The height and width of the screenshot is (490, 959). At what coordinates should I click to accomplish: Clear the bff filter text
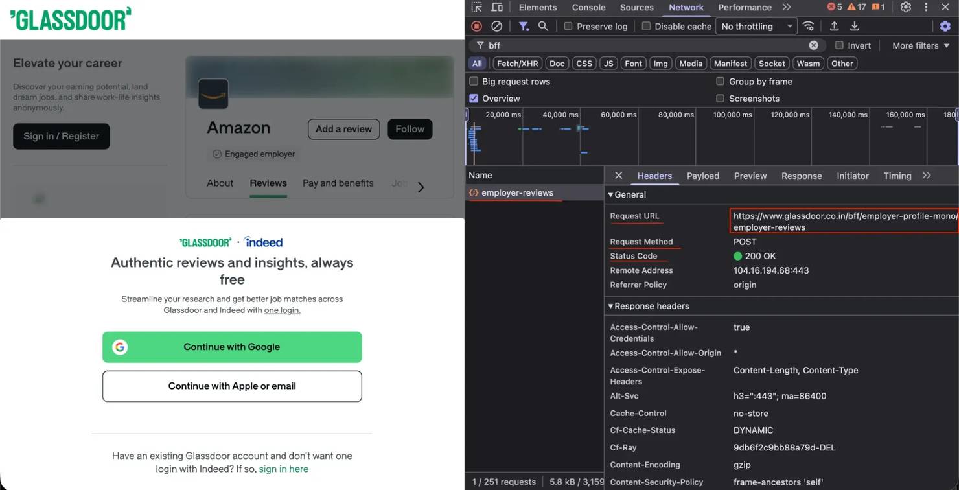[813, 45]
